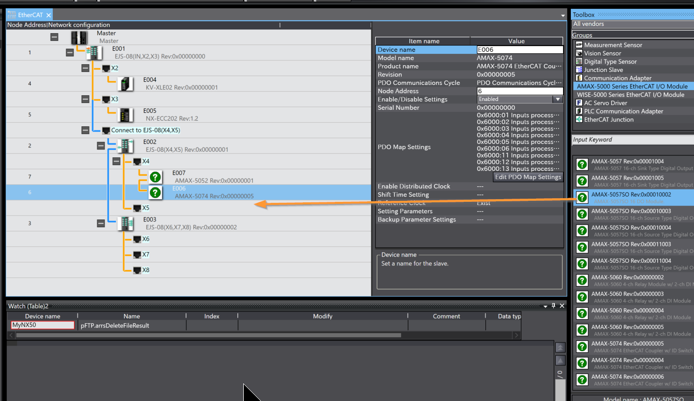Click the Device name input field
Screen dimensions: 694x401
pyautogui.click(x=520, y=50)
